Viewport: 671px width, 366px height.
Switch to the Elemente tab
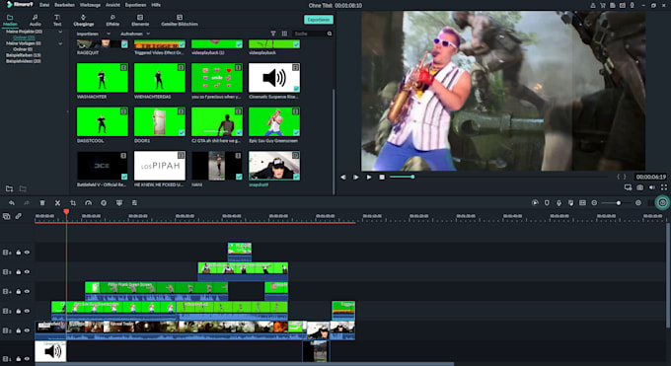point(140,20)
